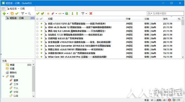The image size is (185, 102).
Task: Open search options magnifier dropdown
Action: click(x=150, y=13)
